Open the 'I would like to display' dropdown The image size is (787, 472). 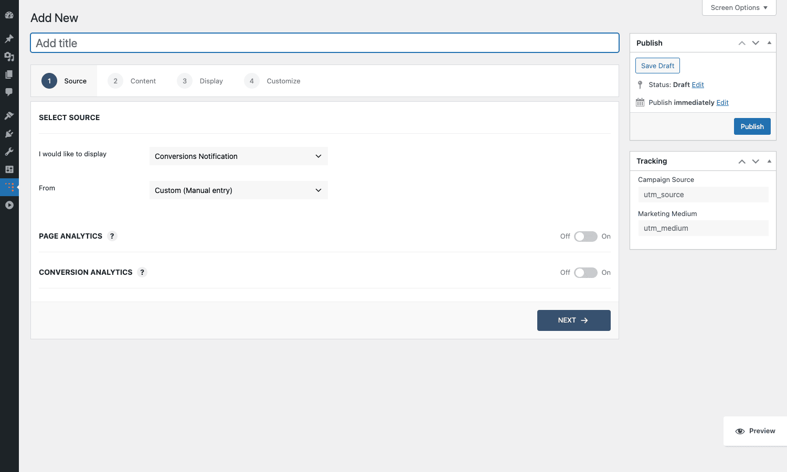(239, 156)
